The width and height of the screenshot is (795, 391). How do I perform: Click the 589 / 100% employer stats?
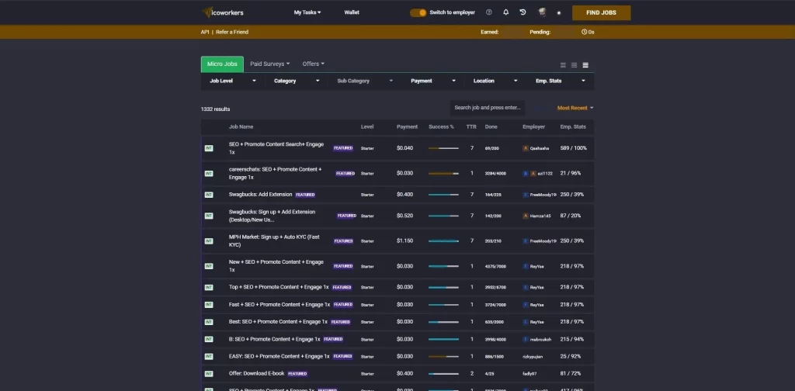574,148
